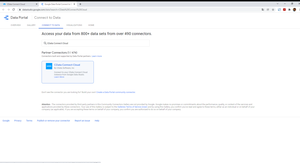Click the padlock site info icon
The width and height of the screenshot is (300, 163).
(x=20, y=9)
